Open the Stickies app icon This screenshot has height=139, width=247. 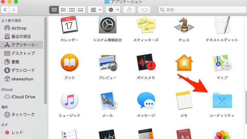pyautogui.click(x=146, y=25)
